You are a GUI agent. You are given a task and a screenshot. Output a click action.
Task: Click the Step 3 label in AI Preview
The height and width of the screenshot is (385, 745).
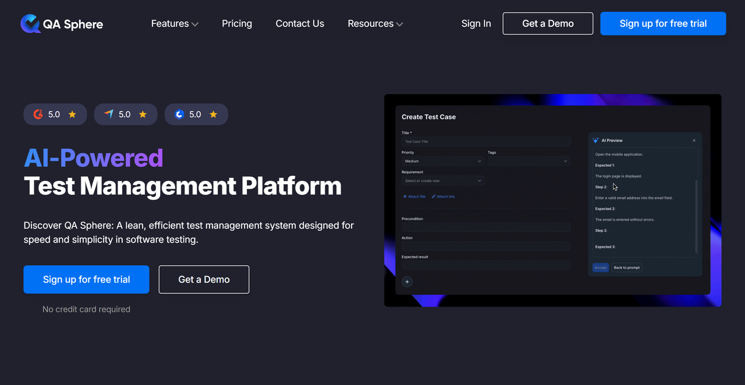pyautogui.click(x=601, y=231)
